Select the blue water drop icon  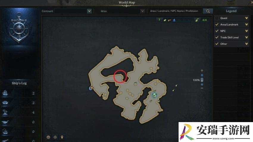[174, 20]
